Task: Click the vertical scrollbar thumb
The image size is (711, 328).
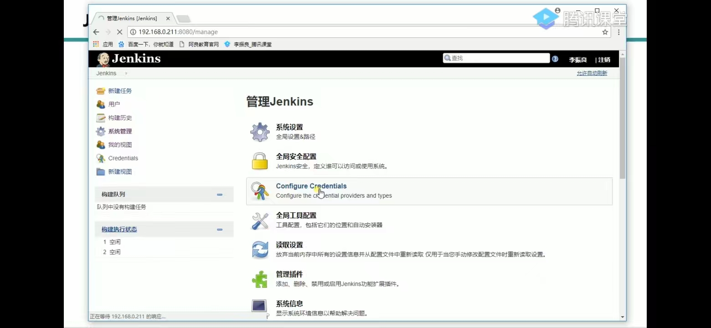Action: 623,118
